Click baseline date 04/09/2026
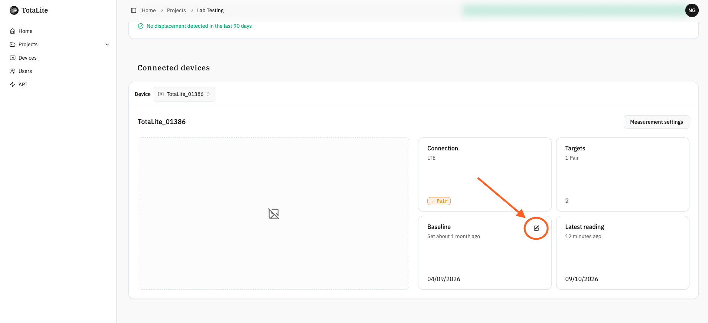 coord(444,279)
